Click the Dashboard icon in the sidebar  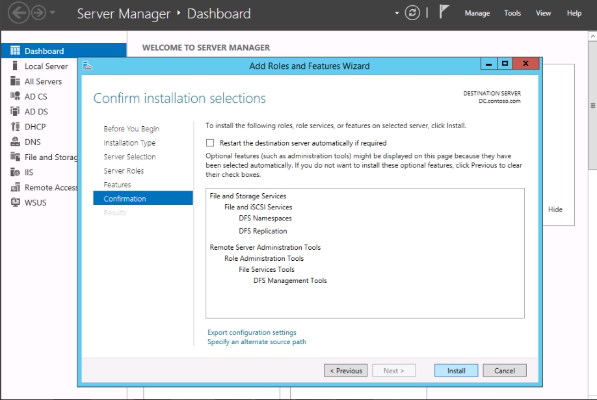point(15,51)
